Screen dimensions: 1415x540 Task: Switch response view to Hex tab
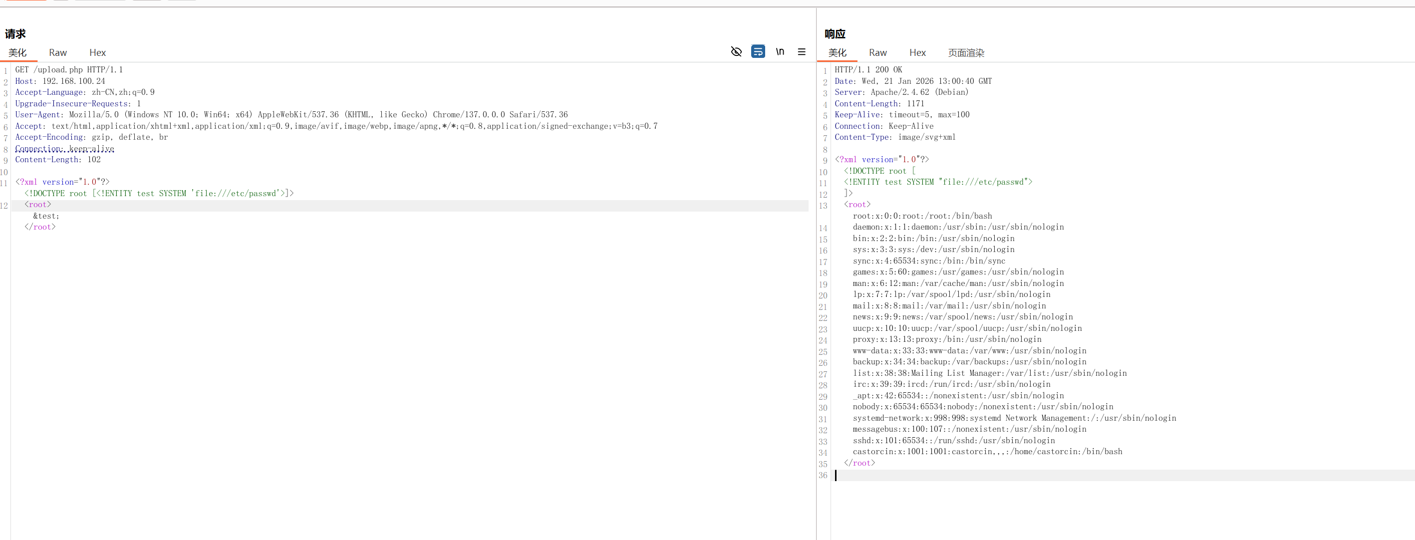pos(917,53)
